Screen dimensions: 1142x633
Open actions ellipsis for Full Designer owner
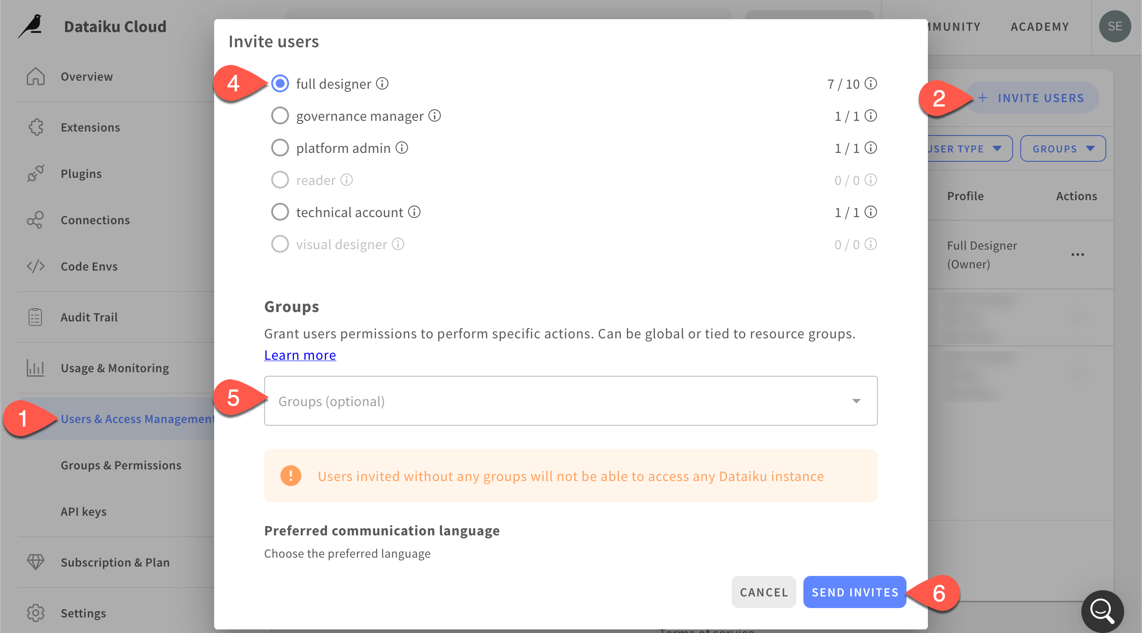coord(1077,255)
